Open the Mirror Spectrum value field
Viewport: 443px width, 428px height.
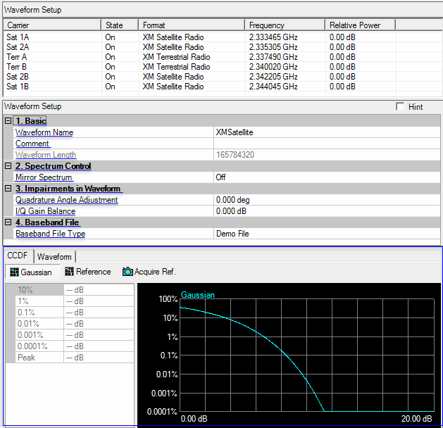click(327, 177)
